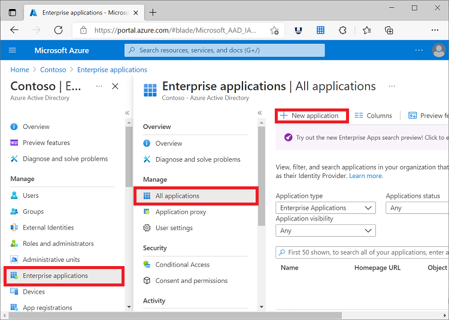449x320 pixels.
Task: Click the browser back arrow
Action: [x=14, y=30]
